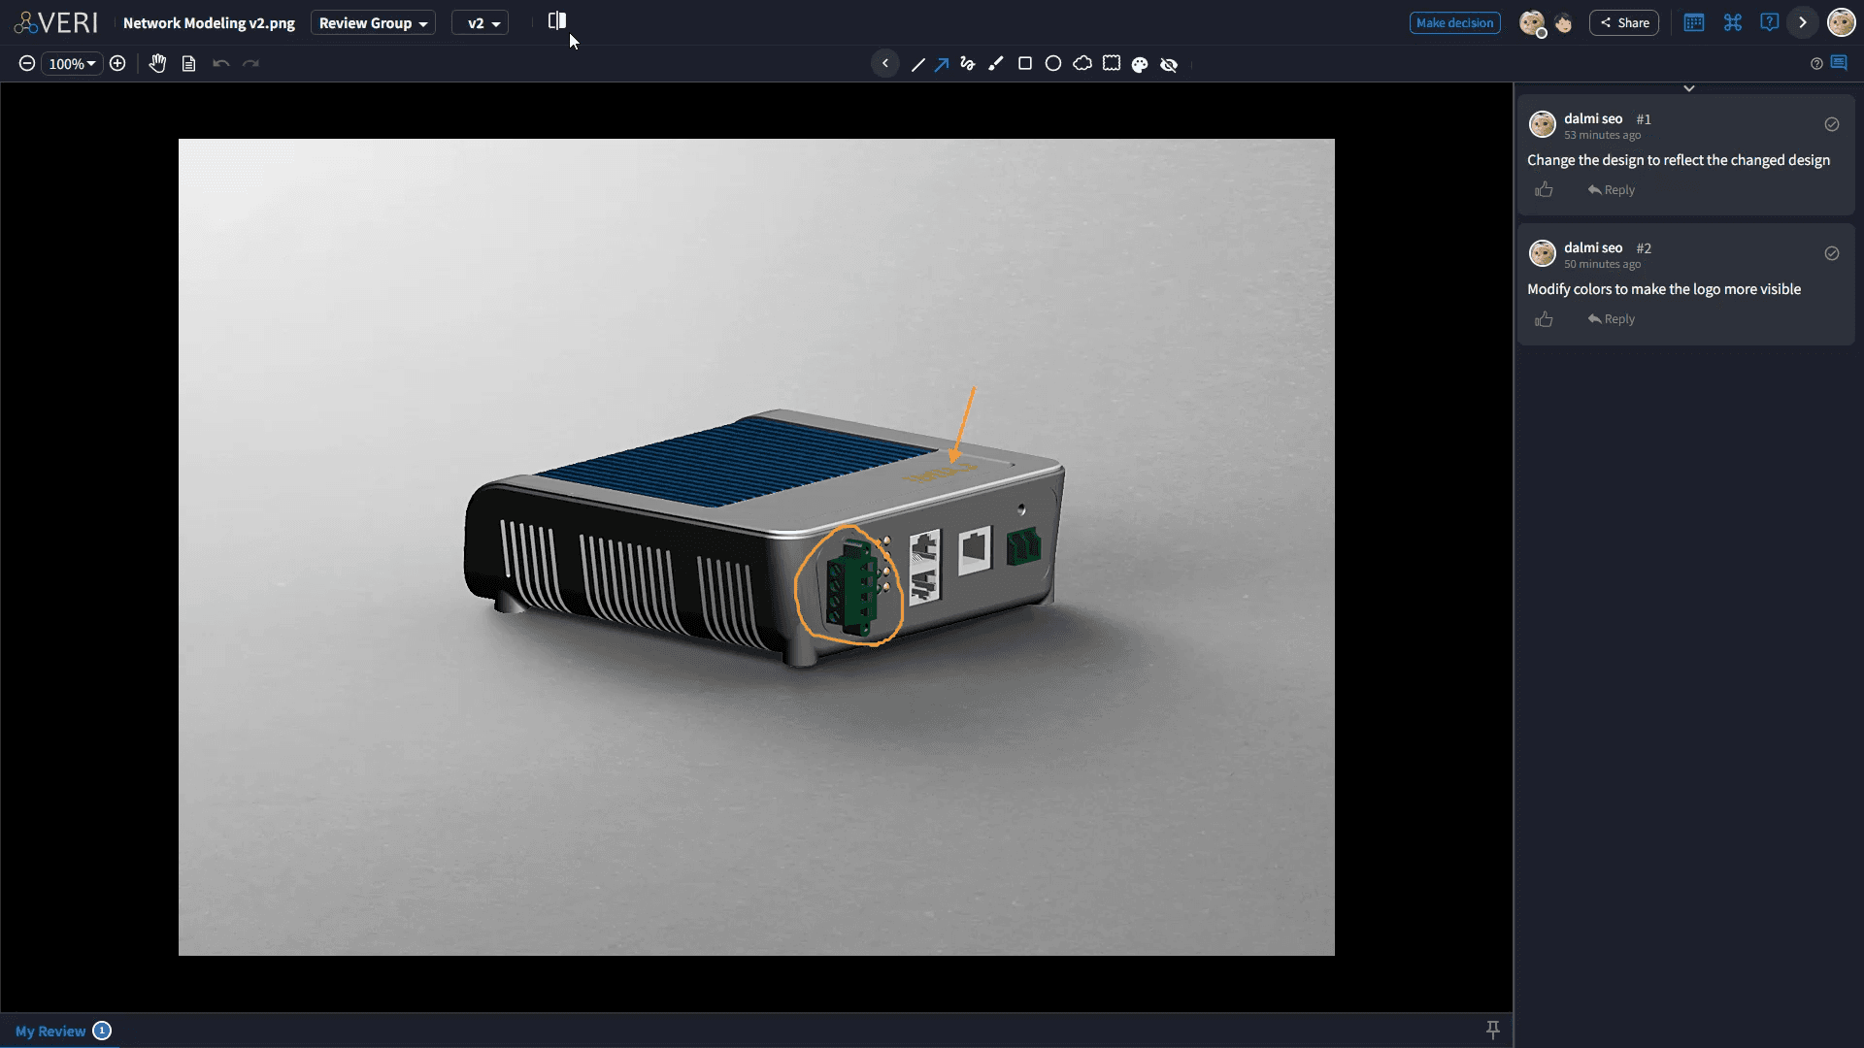This screenshot has width=1864, height=1048.
Task: Open the v2 version dropdown
Action: pyautogui.click(x=480, y=22)
